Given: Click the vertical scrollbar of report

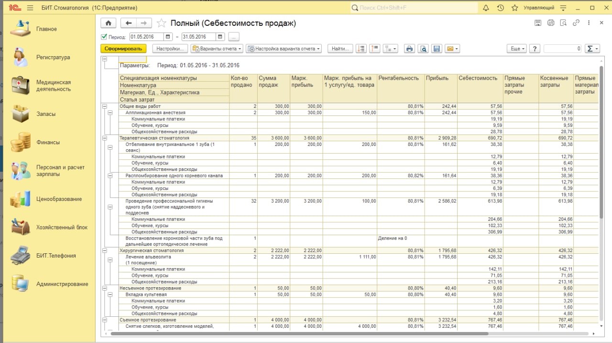Looking at the screenshot, I should click(601, 143).
